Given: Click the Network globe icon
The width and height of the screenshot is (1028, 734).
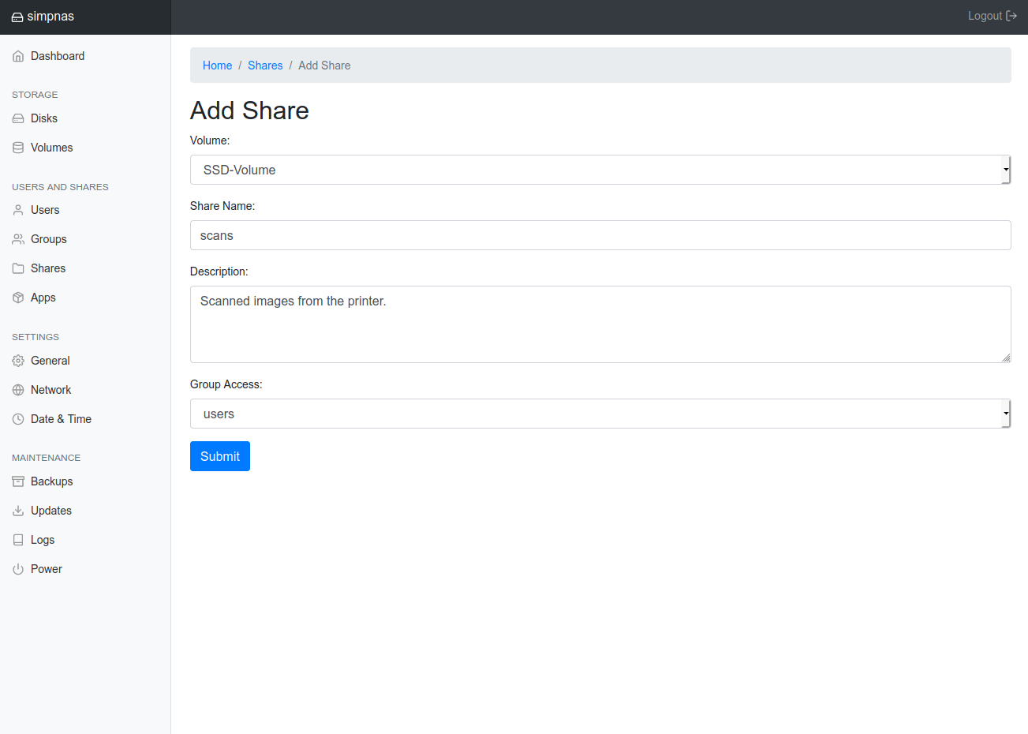Looking at the screenshot, I should pyautogui.click(x=18, y=390).
